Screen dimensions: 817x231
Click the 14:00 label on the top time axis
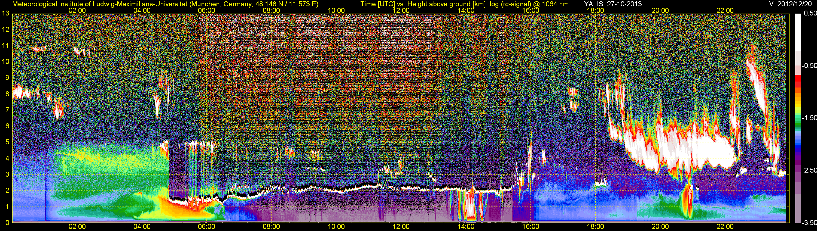coord(466,10)
